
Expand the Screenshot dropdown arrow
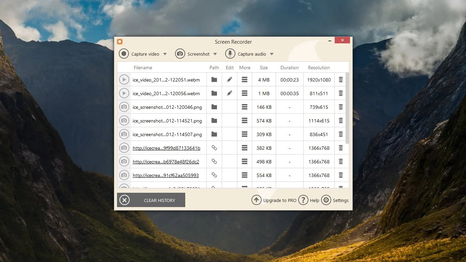click(215, 54)
